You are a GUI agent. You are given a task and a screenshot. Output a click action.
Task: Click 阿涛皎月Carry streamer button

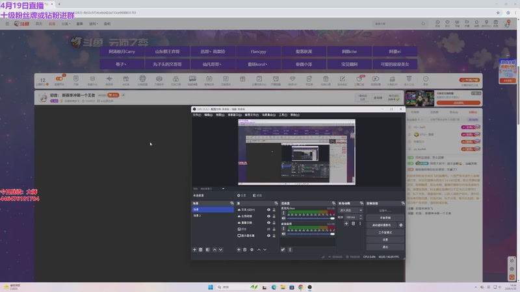[x=122, y=52]
